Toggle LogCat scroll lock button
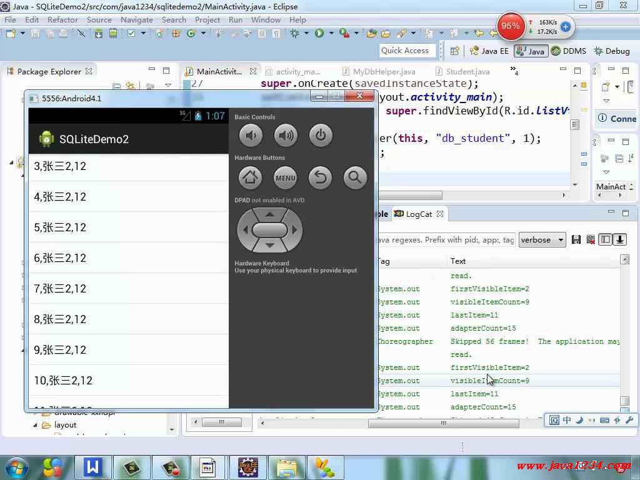The image size is (640, 480). pyautogui.click(x=619, y=239)
